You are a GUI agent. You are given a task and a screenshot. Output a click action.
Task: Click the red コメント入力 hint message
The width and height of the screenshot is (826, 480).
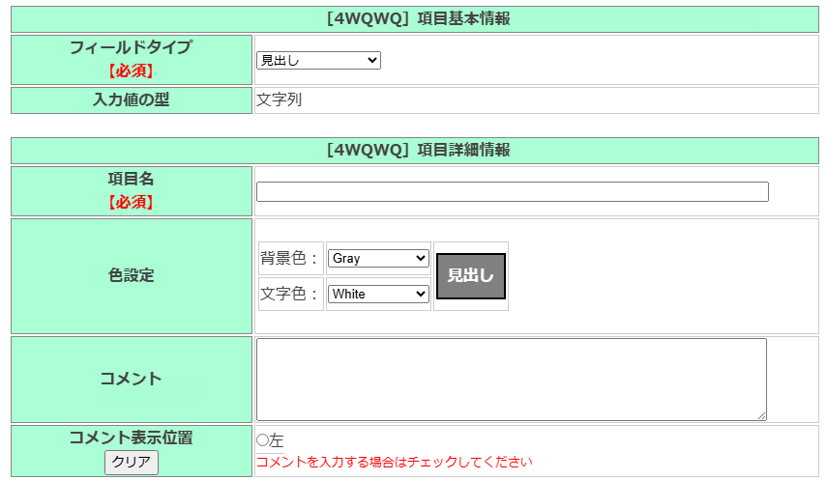394,463
